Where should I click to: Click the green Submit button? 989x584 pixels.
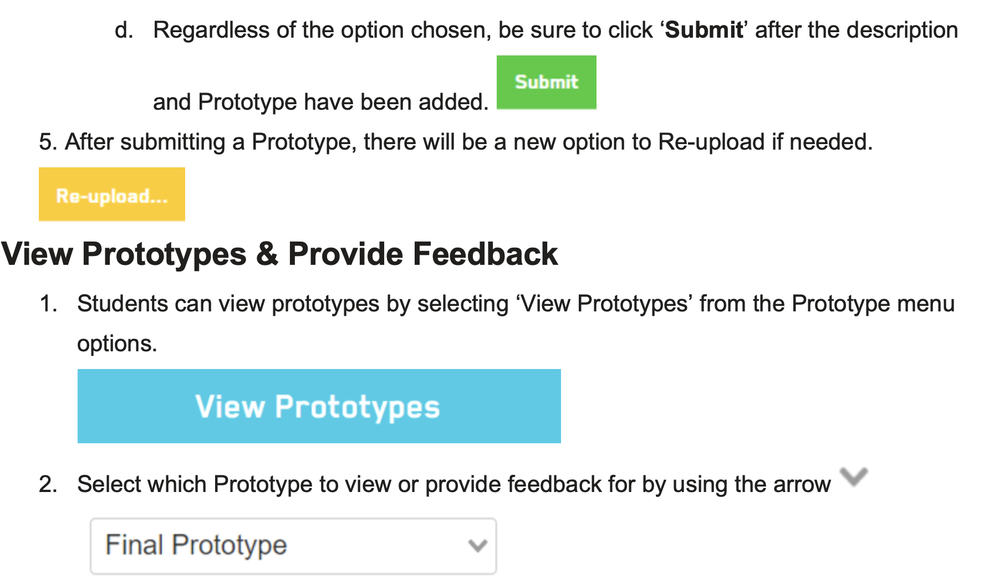pos(546,82)
